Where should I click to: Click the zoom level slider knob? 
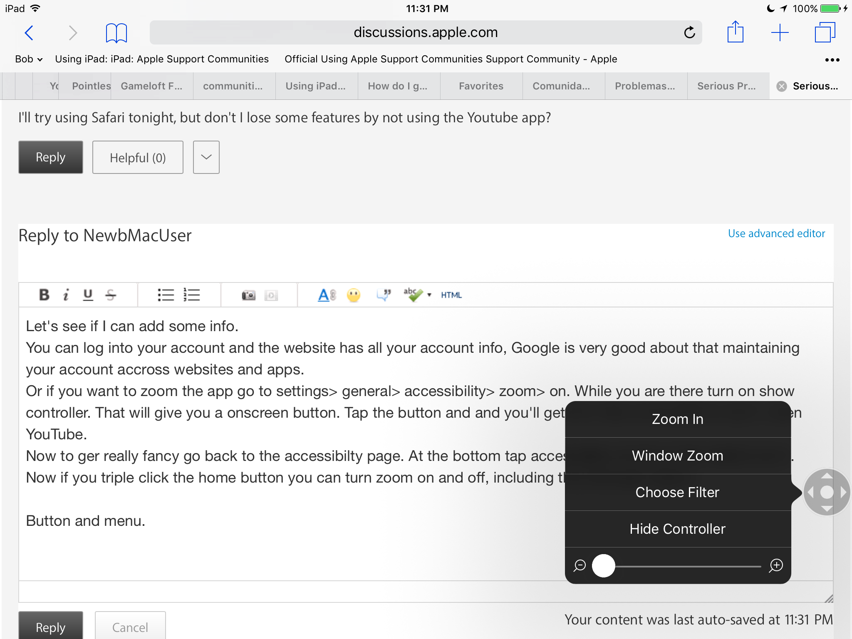coord(603,566)
